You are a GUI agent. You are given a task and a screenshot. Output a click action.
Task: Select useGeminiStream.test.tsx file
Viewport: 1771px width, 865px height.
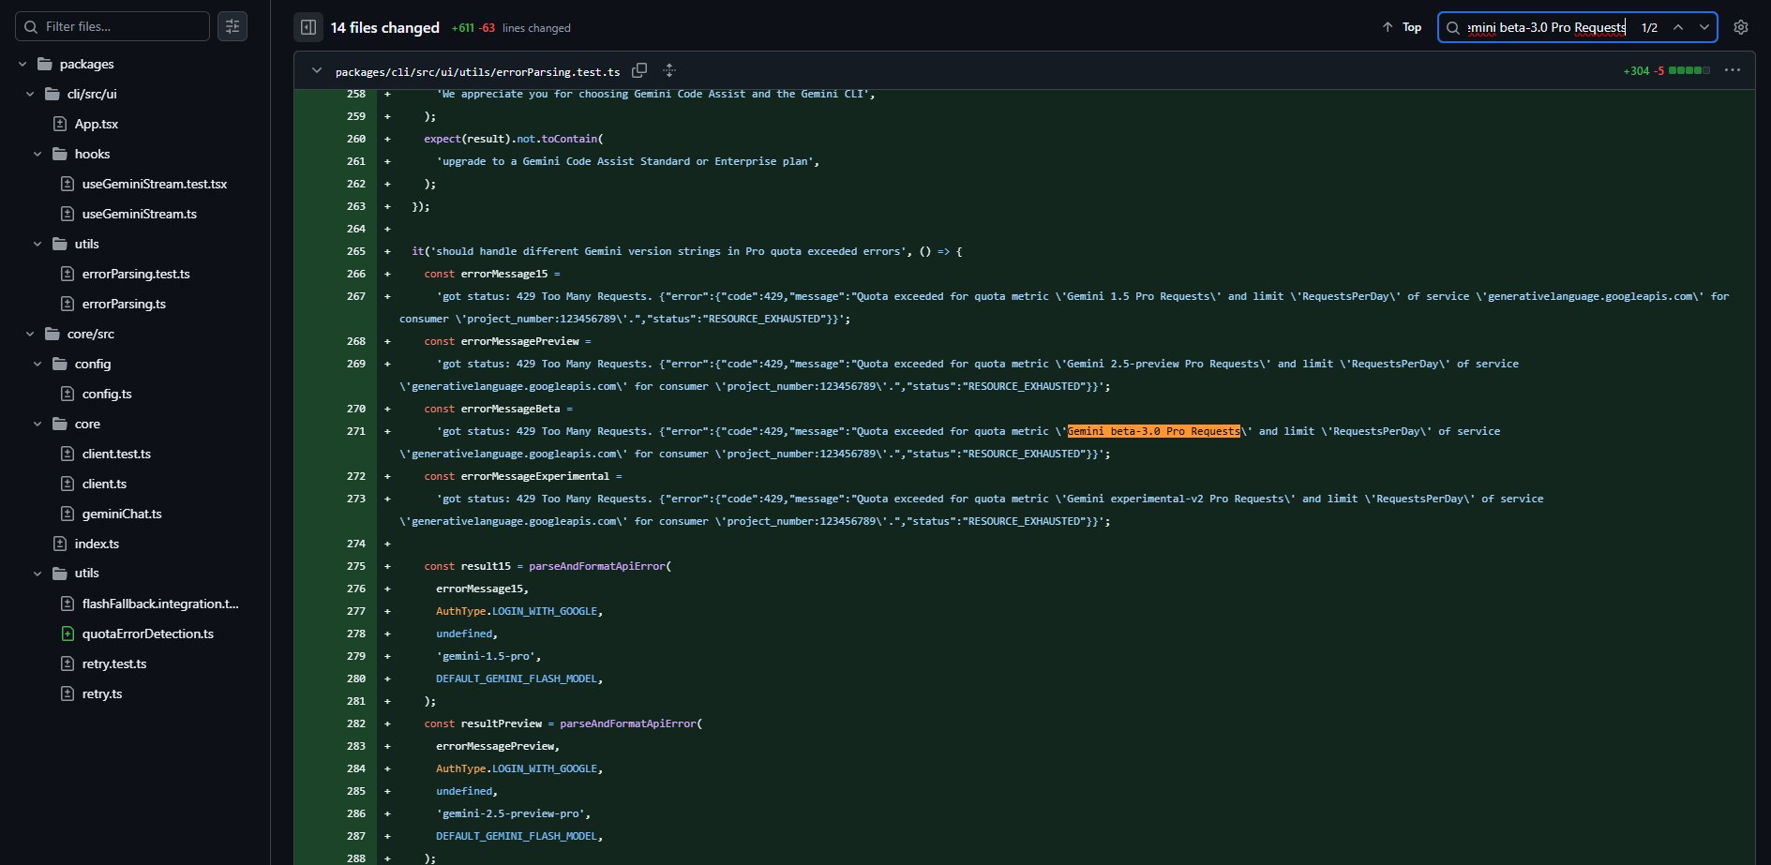click(155, 184)
